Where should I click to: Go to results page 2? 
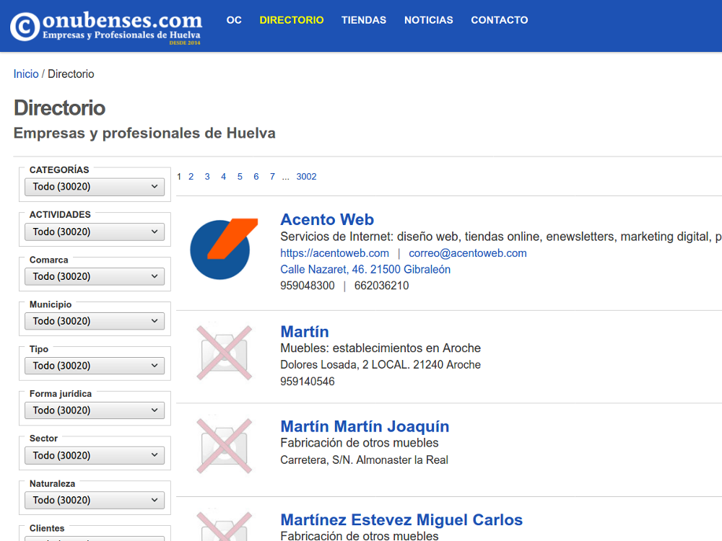tap(191, 177)
